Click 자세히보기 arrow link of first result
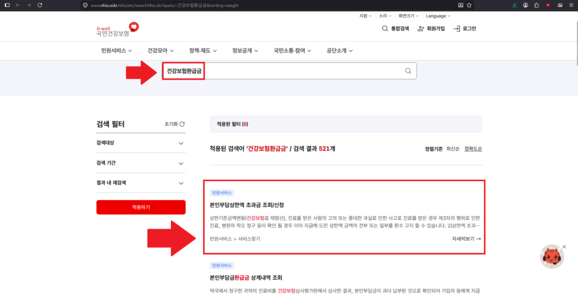Screen dimensions: 578x295 [x=466, y=239]
